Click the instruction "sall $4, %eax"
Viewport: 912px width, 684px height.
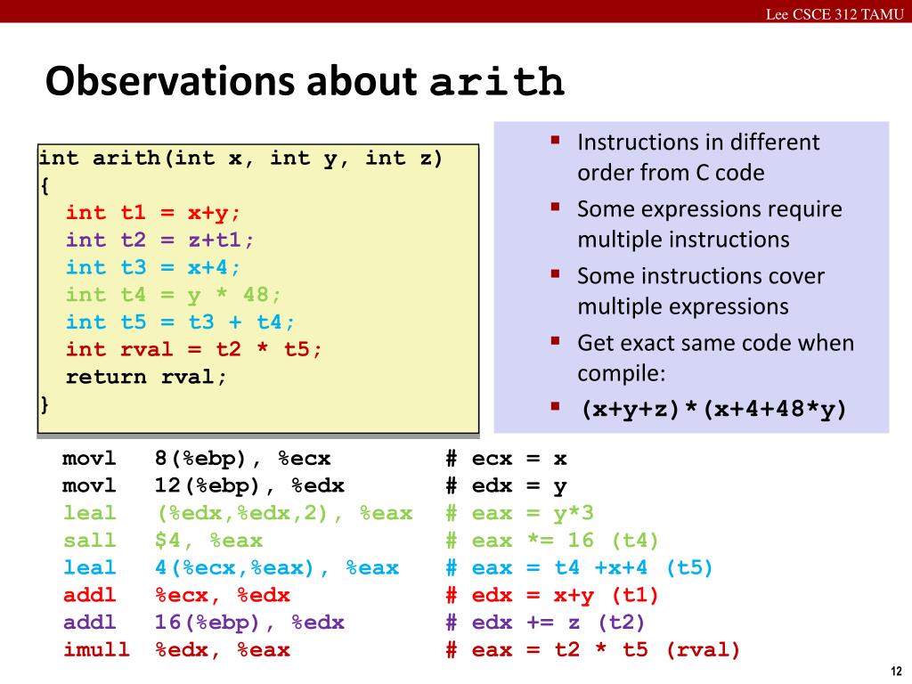162,541
